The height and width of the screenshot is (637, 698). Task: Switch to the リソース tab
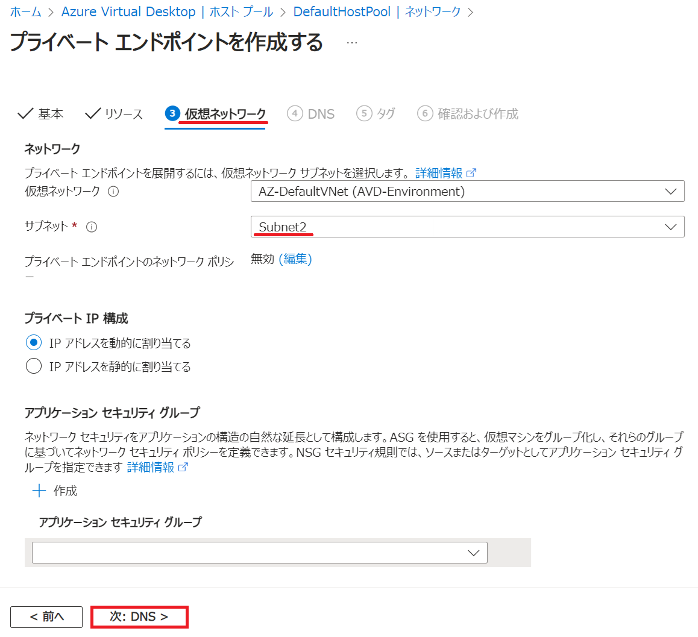coord(114,114)
